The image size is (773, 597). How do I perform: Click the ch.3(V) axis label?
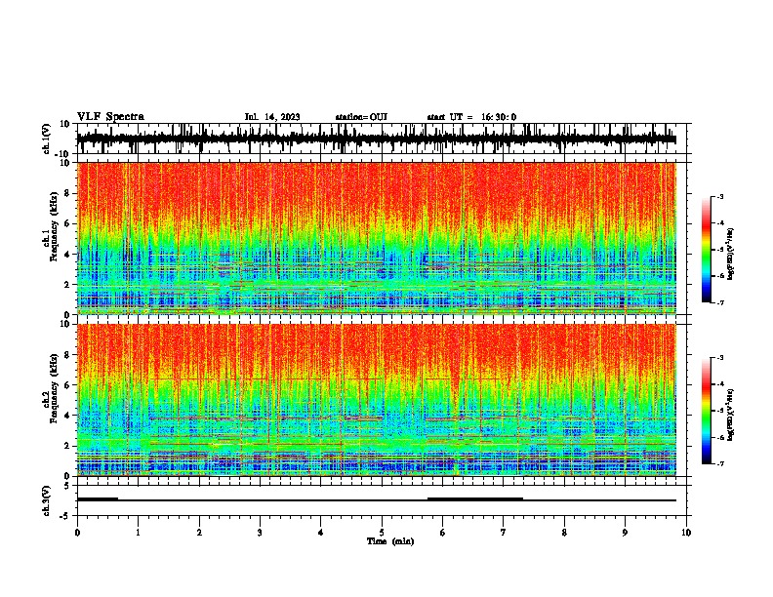tap(47, 500)
